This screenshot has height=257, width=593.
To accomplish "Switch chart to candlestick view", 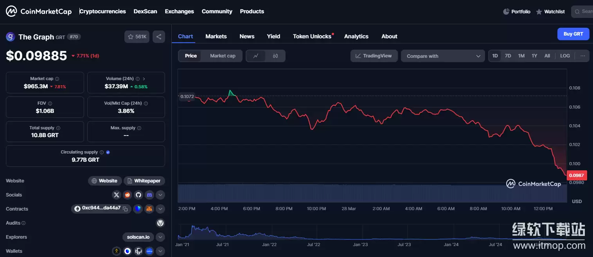I will [275, 56].
